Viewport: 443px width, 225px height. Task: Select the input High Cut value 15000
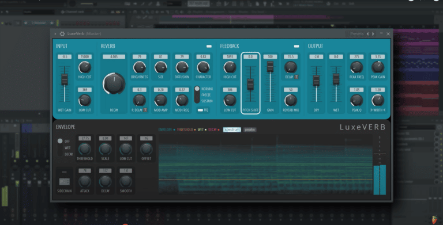84,56
